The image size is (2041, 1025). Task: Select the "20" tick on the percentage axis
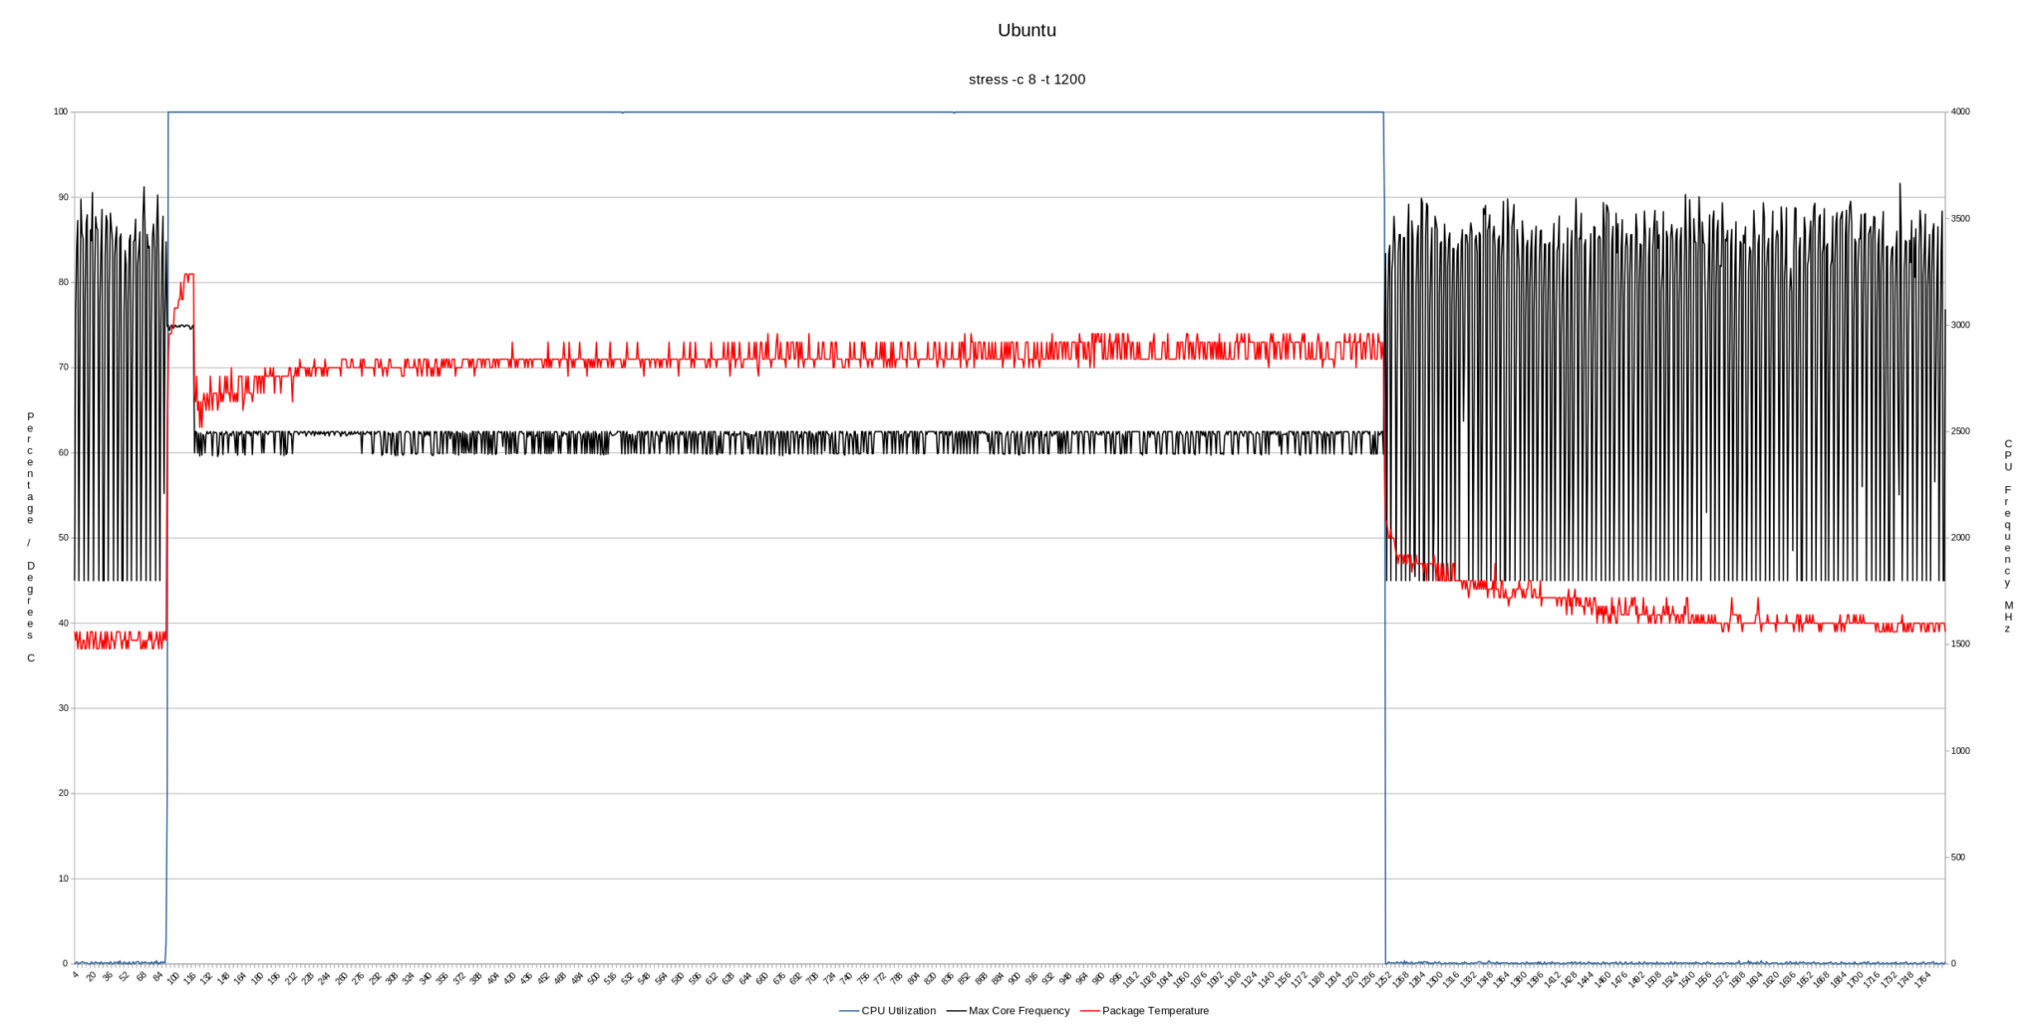click(63, 793)
